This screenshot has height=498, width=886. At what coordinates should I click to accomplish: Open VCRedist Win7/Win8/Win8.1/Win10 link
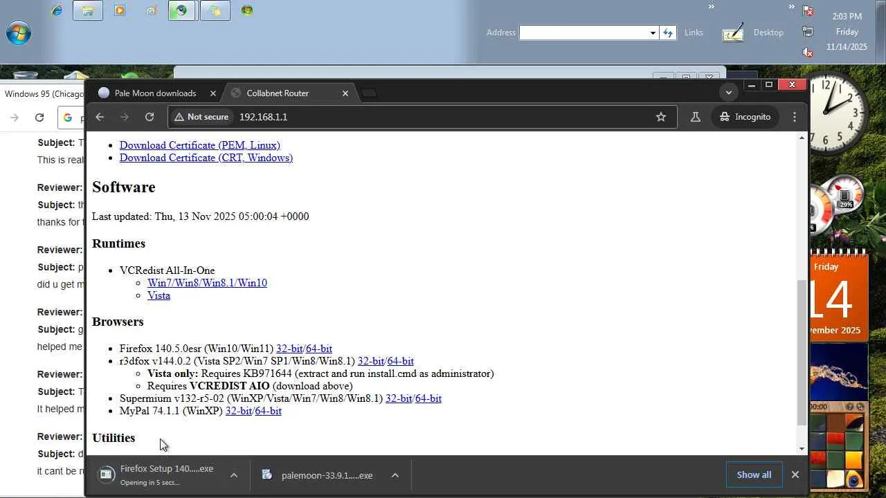[207, 283]
